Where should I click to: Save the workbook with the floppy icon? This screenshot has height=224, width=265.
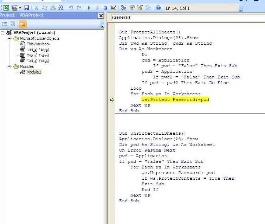(x=26, y=8)
